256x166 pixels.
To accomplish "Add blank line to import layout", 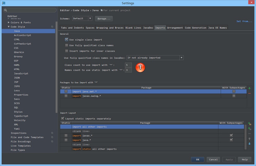I will pos(249,129).
